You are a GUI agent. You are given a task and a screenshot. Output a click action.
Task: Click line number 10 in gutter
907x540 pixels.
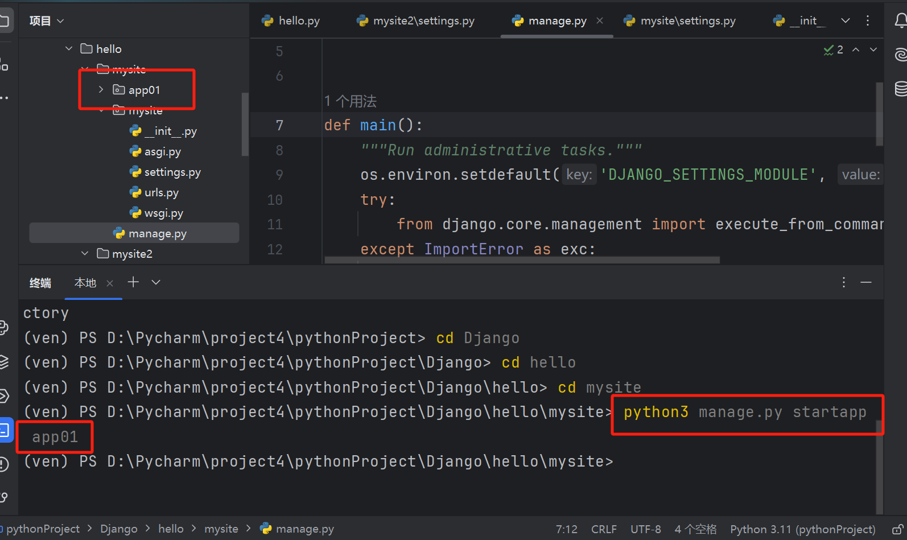pos(275,200)
